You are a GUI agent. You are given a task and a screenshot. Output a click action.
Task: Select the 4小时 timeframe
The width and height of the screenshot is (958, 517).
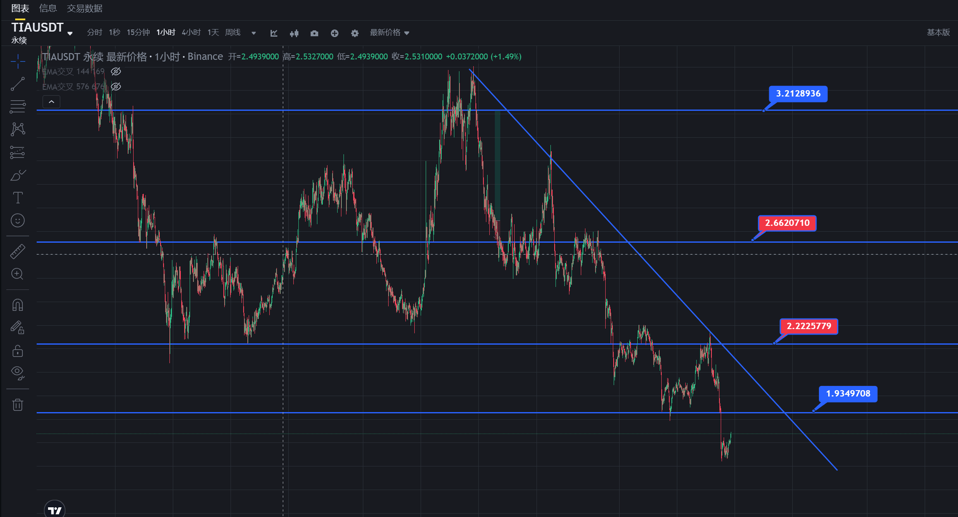[x=191, y=32]
